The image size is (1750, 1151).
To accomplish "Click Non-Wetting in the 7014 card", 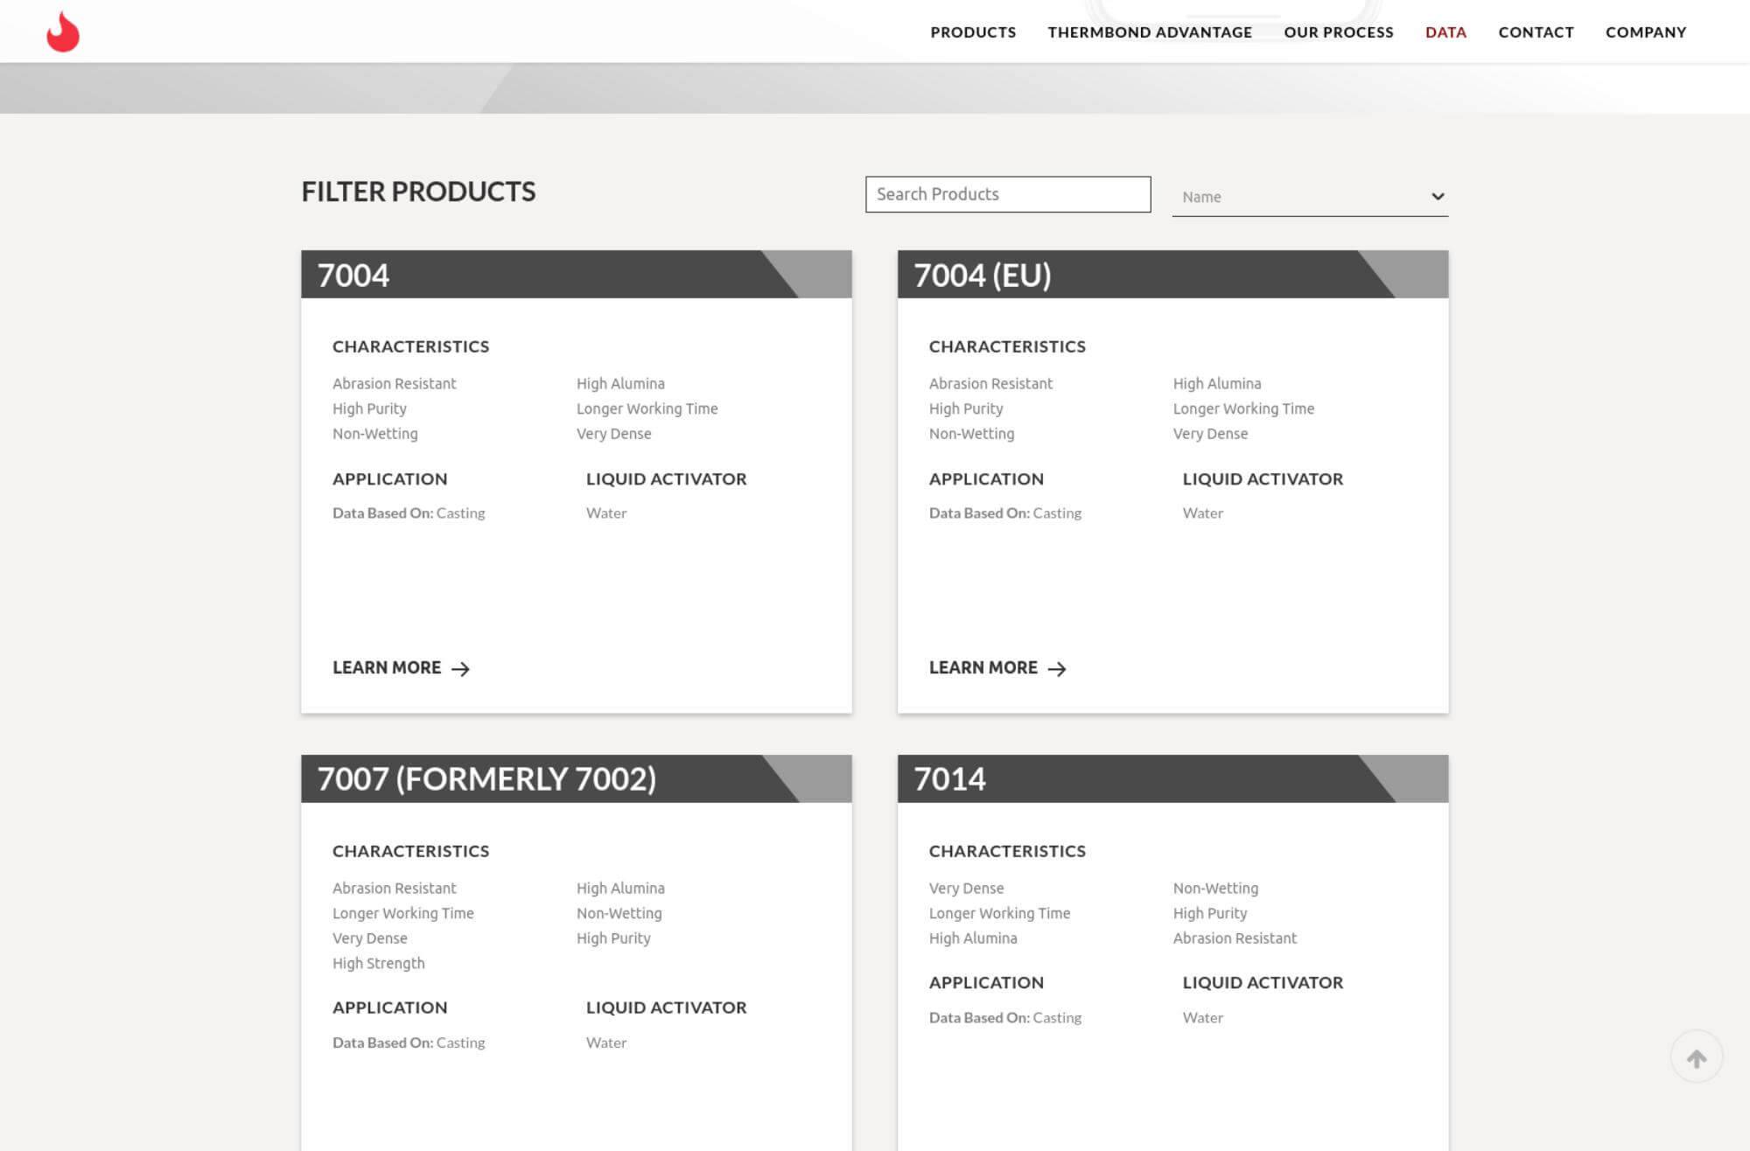I will coord(1215,889).
